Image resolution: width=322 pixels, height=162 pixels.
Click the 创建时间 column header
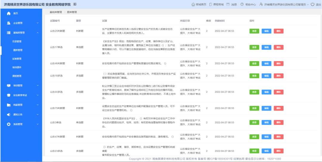tap(219, 21)
